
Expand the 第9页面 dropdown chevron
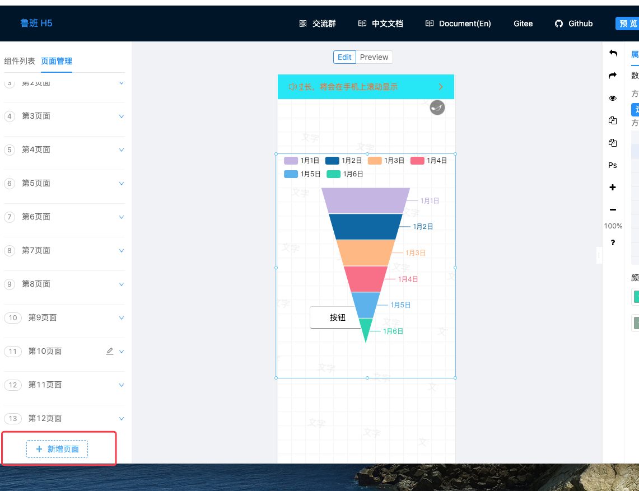click(122, 317)
